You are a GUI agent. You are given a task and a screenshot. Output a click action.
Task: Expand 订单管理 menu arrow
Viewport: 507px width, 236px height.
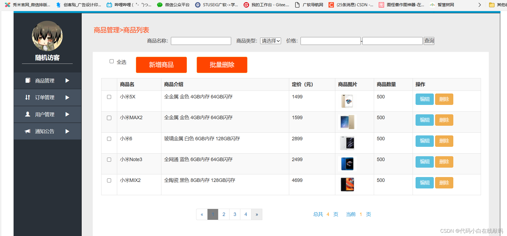point(67,97)
